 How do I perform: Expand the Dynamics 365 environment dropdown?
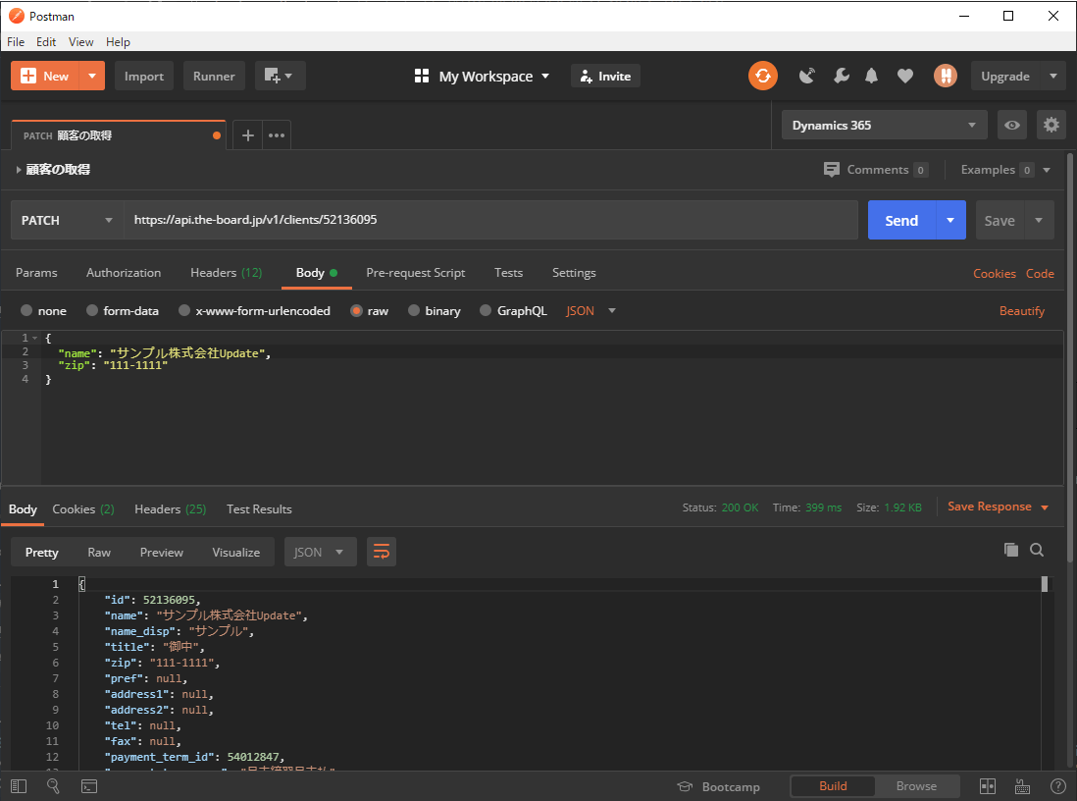(x=885, y=125)
